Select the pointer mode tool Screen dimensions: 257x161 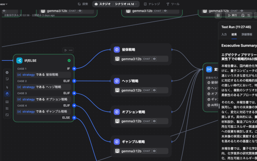coord(7,87)
